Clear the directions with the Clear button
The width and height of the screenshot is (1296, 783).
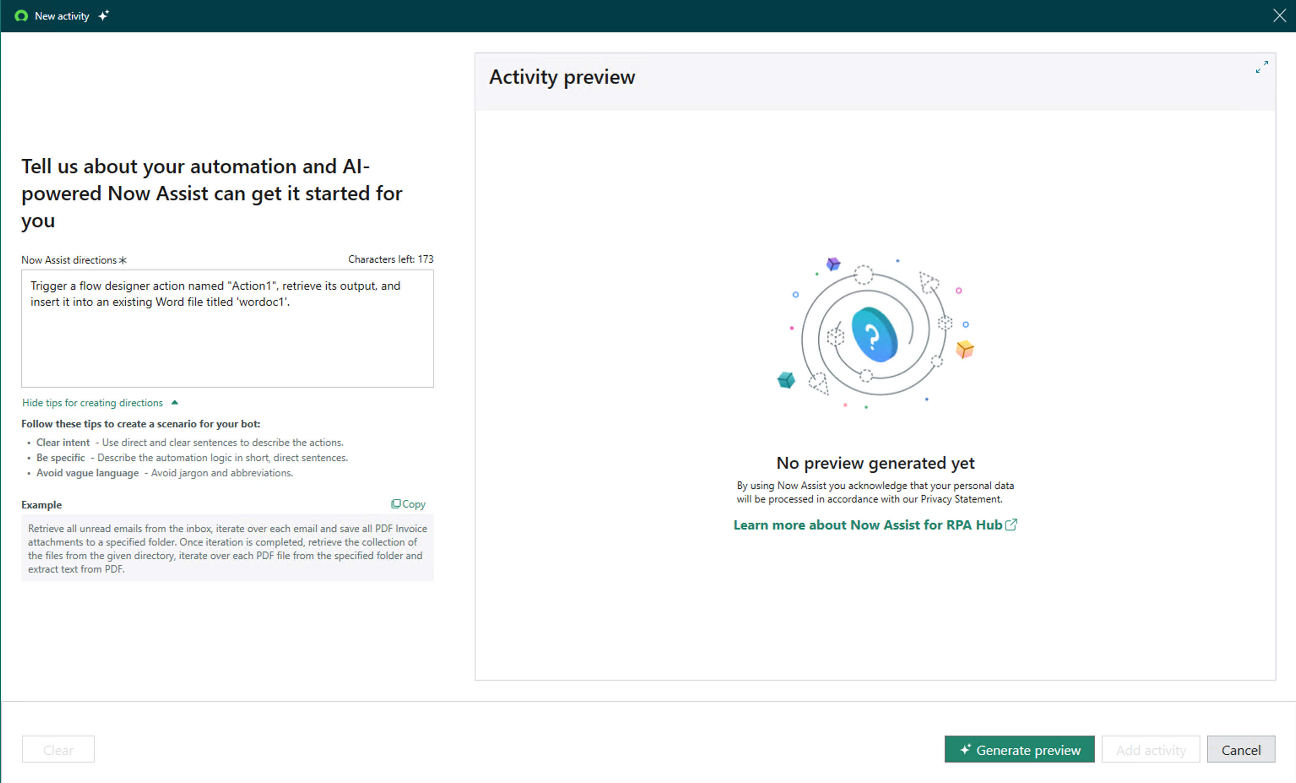click(x=58, y=749)
